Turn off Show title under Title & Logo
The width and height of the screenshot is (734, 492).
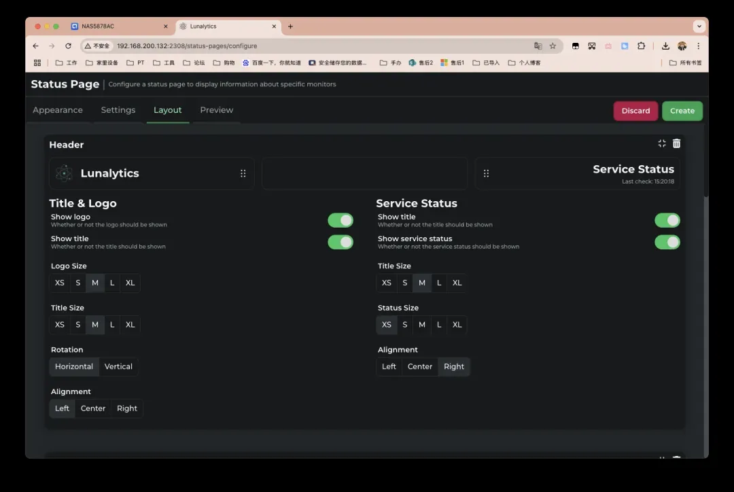click(340, 242)
